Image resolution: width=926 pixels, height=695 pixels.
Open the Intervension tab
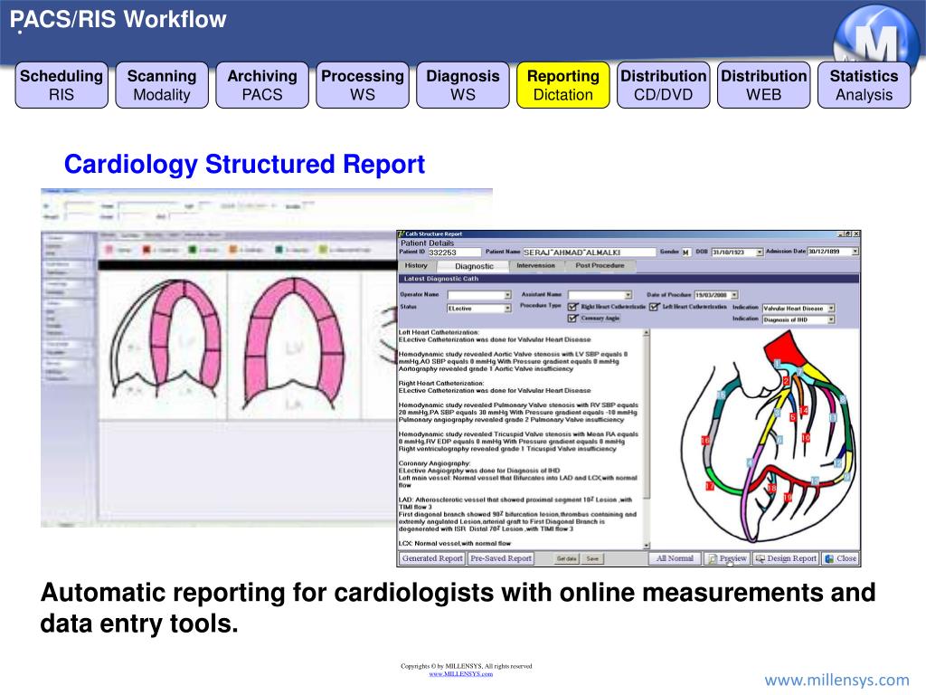click(x=535, y=266)
